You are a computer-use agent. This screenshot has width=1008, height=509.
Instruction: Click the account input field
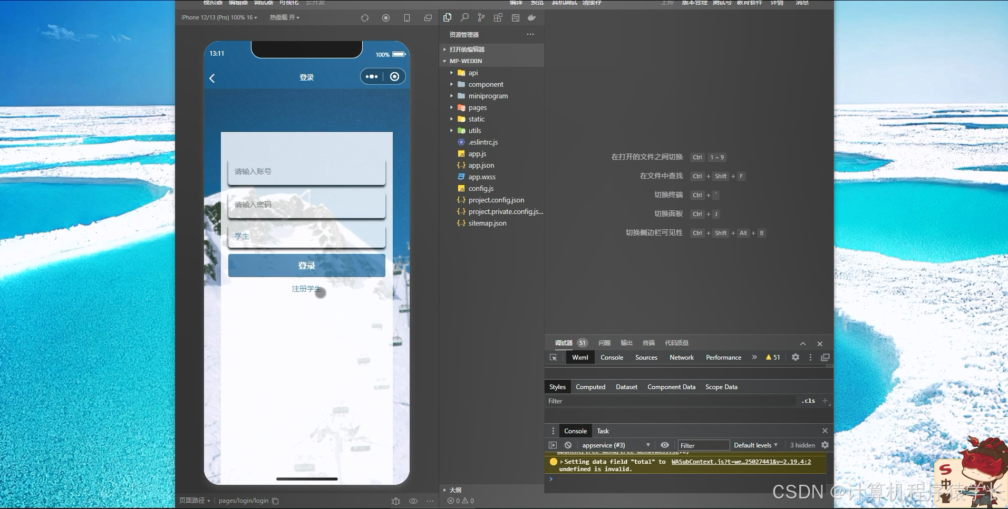(307, 172)
